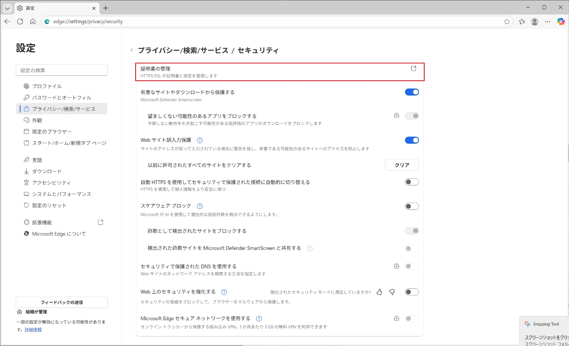Turn on Web 上のセキュリティを強化する toggle
The height and width of the screenshot is (346, 569).
pos(412,292)
